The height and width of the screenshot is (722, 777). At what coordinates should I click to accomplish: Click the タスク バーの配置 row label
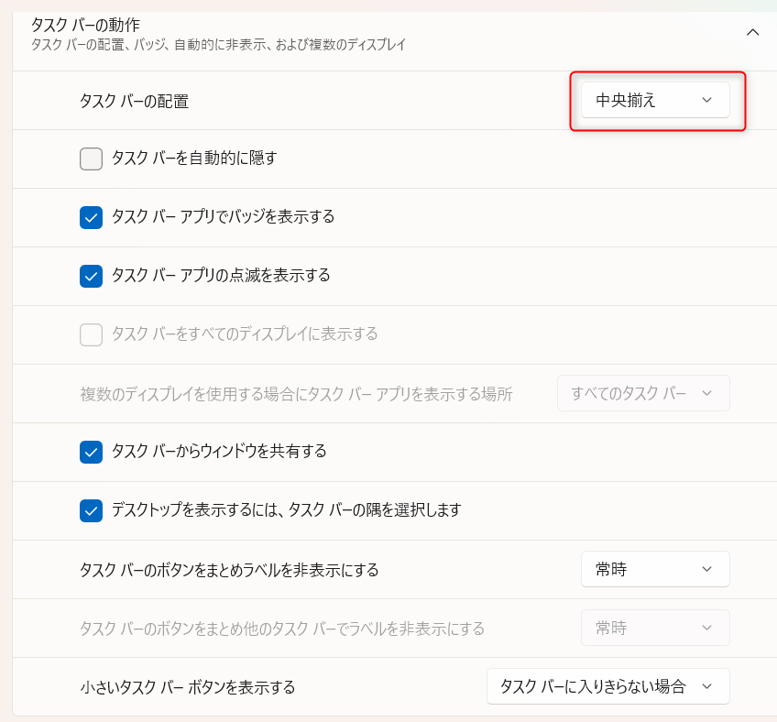tap(134, 102)
